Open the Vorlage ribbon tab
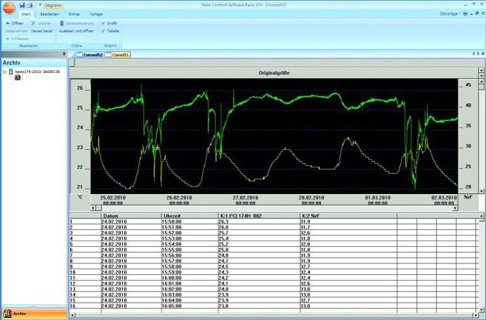This screenshot has height=320, width=486. (x=96, y=14)
